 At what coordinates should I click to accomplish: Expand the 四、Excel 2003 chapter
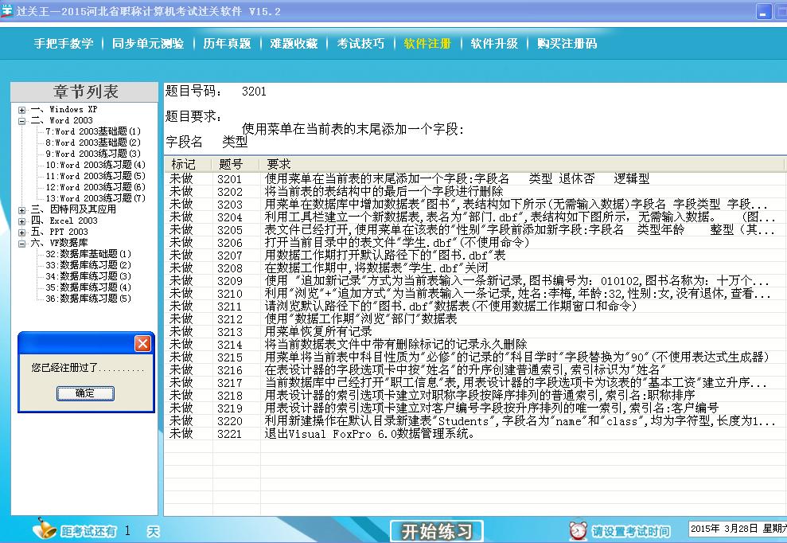click(x=21, y=221)
